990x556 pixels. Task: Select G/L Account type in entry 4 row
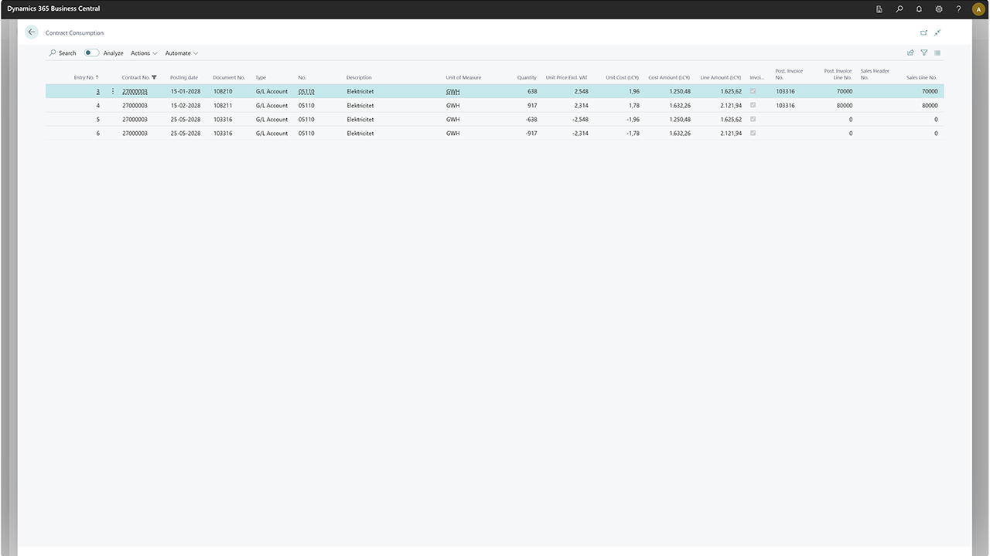tap(271, 105)
